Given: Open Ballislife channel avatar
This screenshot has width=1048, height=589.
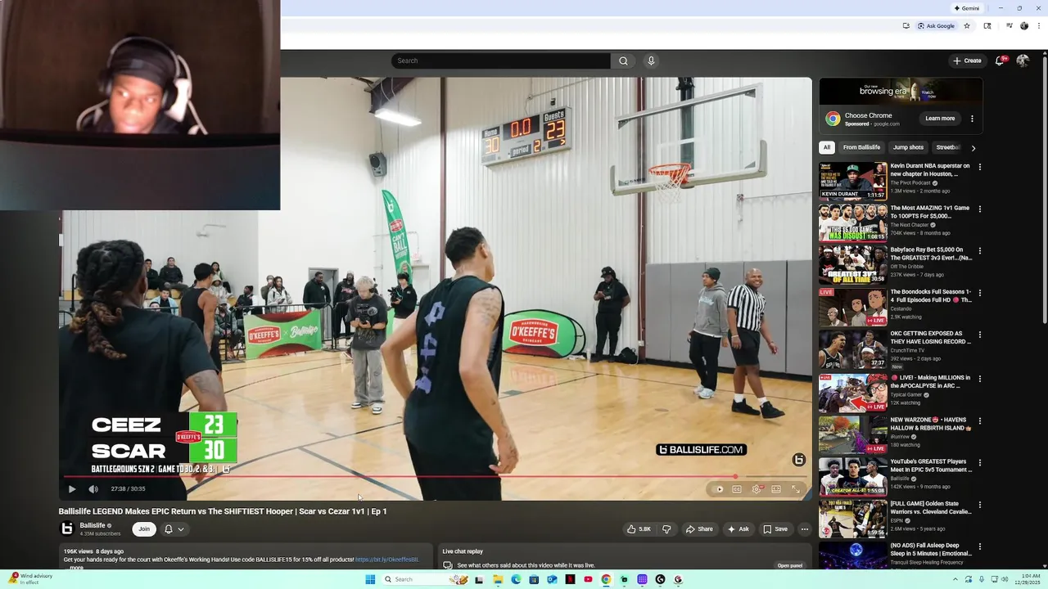Looking at the screenshot, I should (x=67, y=529).
